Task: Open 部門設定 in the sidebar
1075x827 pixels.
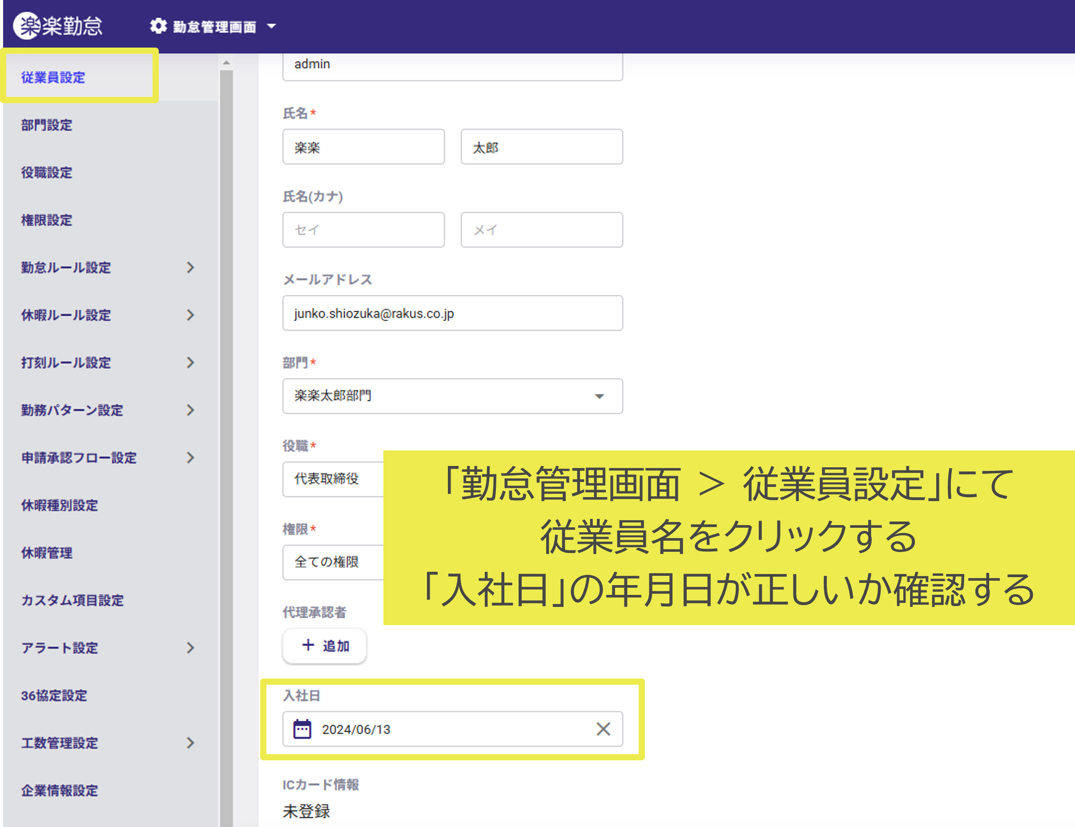Action: (x=47, y=125)
